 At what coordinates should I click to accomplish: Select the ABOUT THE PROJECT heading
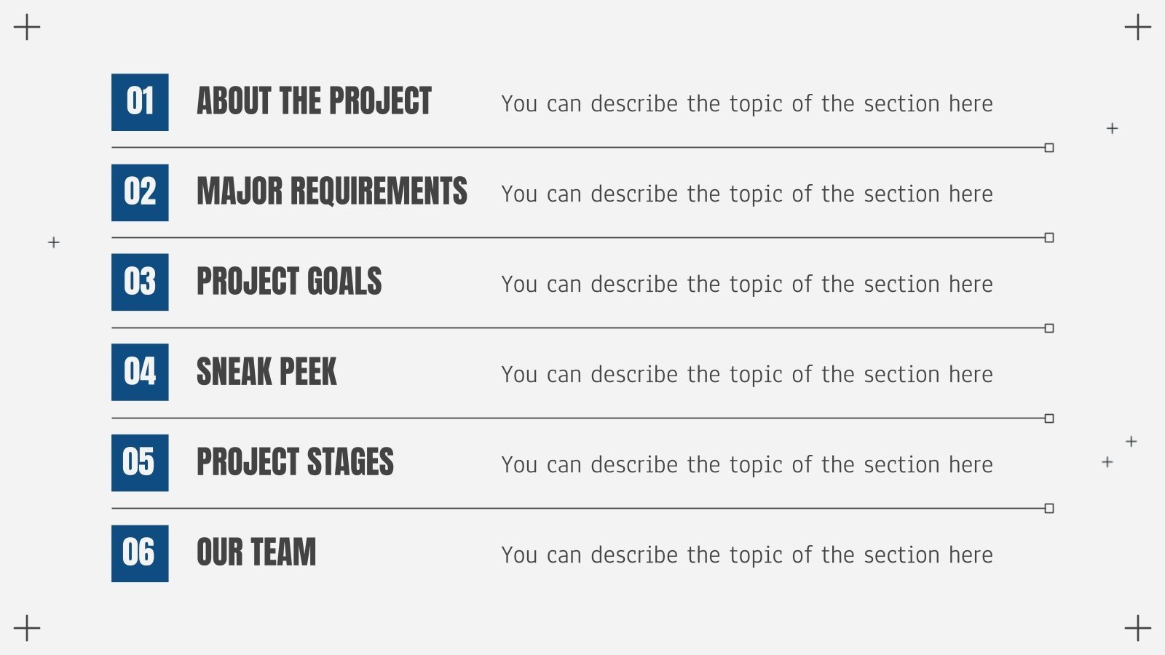314,101
